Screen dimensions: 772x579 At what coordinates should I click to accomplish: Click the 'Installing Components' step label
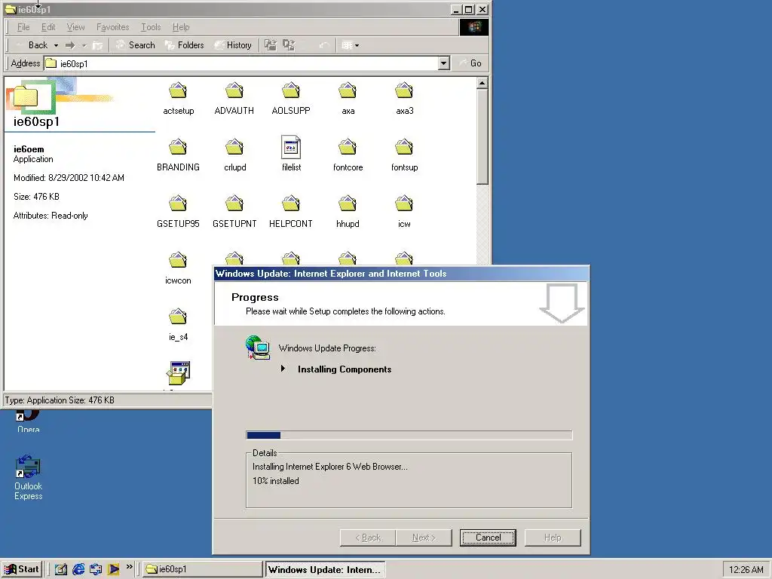[345, 369]
